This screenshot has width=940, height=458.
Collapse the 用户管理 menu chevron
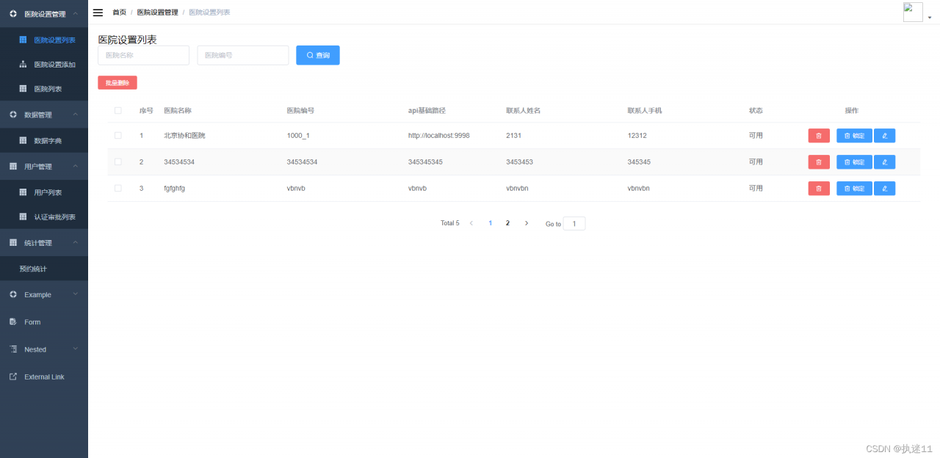coord(76,167)
